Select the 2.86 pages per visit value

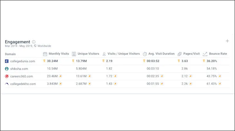click(184, 69)
